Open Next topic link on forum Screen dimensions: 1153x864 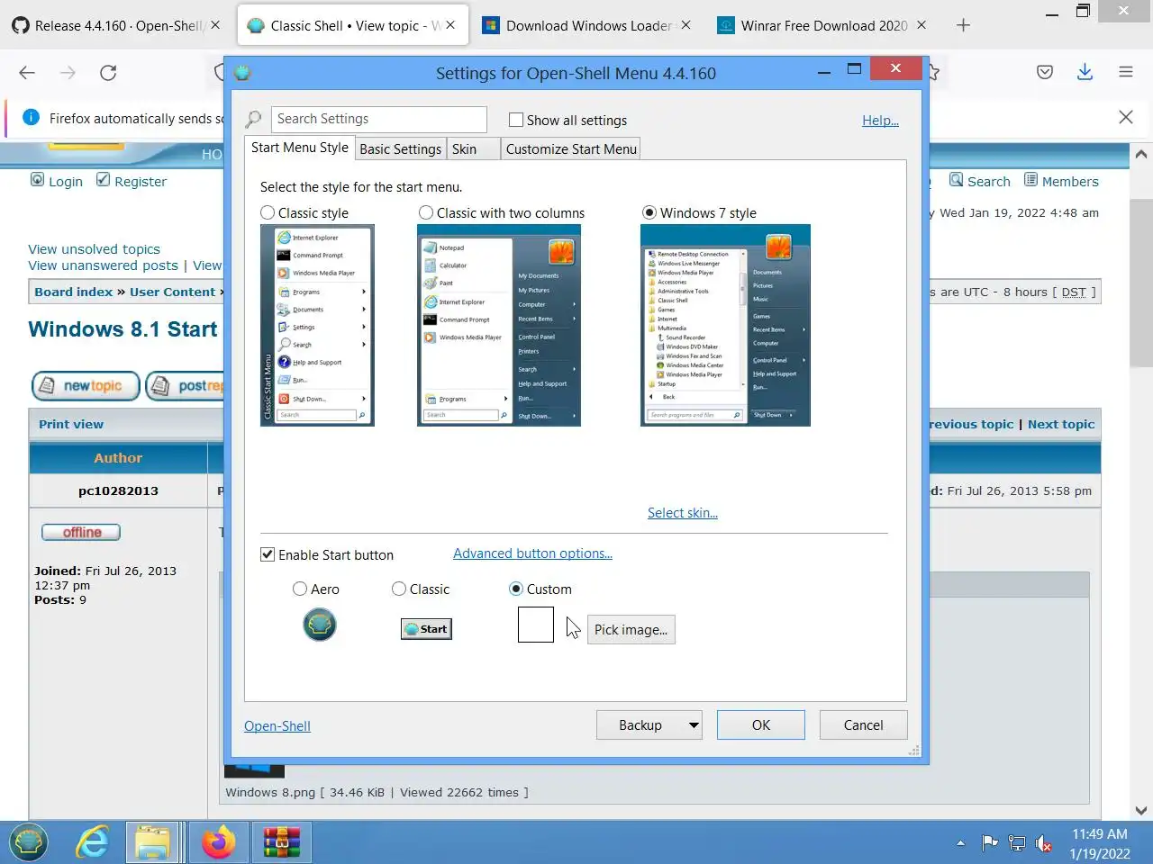pyautogui.click(x=1061, y=424)
